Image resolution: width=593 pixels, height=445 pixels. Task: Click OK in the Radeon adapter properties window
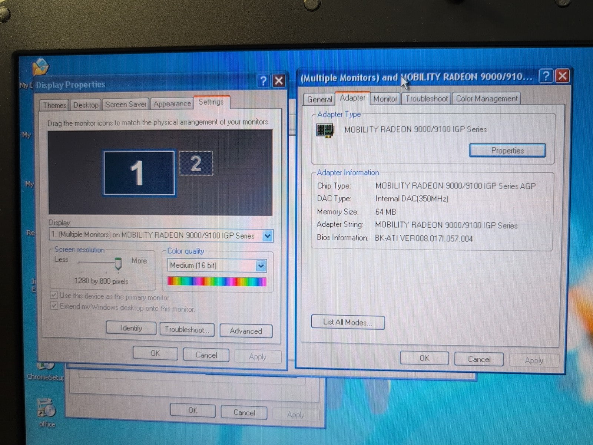pos(424,358)
